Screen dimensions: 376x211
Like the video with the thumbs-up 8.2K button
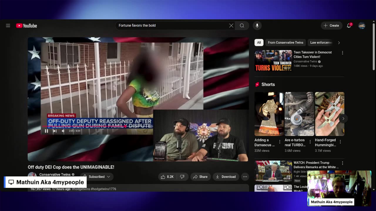pyautogui.click(x=167, y=177)
